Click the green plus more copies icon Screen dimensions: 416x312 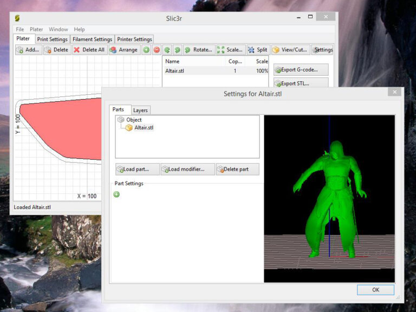tap(146, 50)
